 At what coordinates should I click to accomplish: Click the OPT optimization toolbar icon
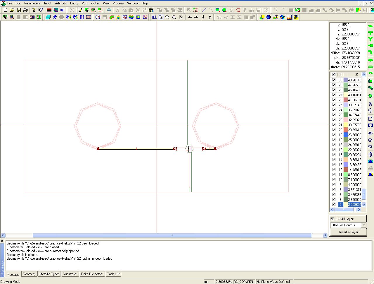coord(63,10)
